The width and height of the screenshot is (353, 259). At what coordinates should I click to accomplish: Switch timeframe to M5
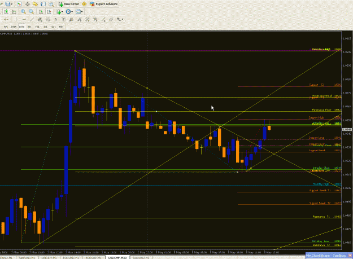pos(6,27)
